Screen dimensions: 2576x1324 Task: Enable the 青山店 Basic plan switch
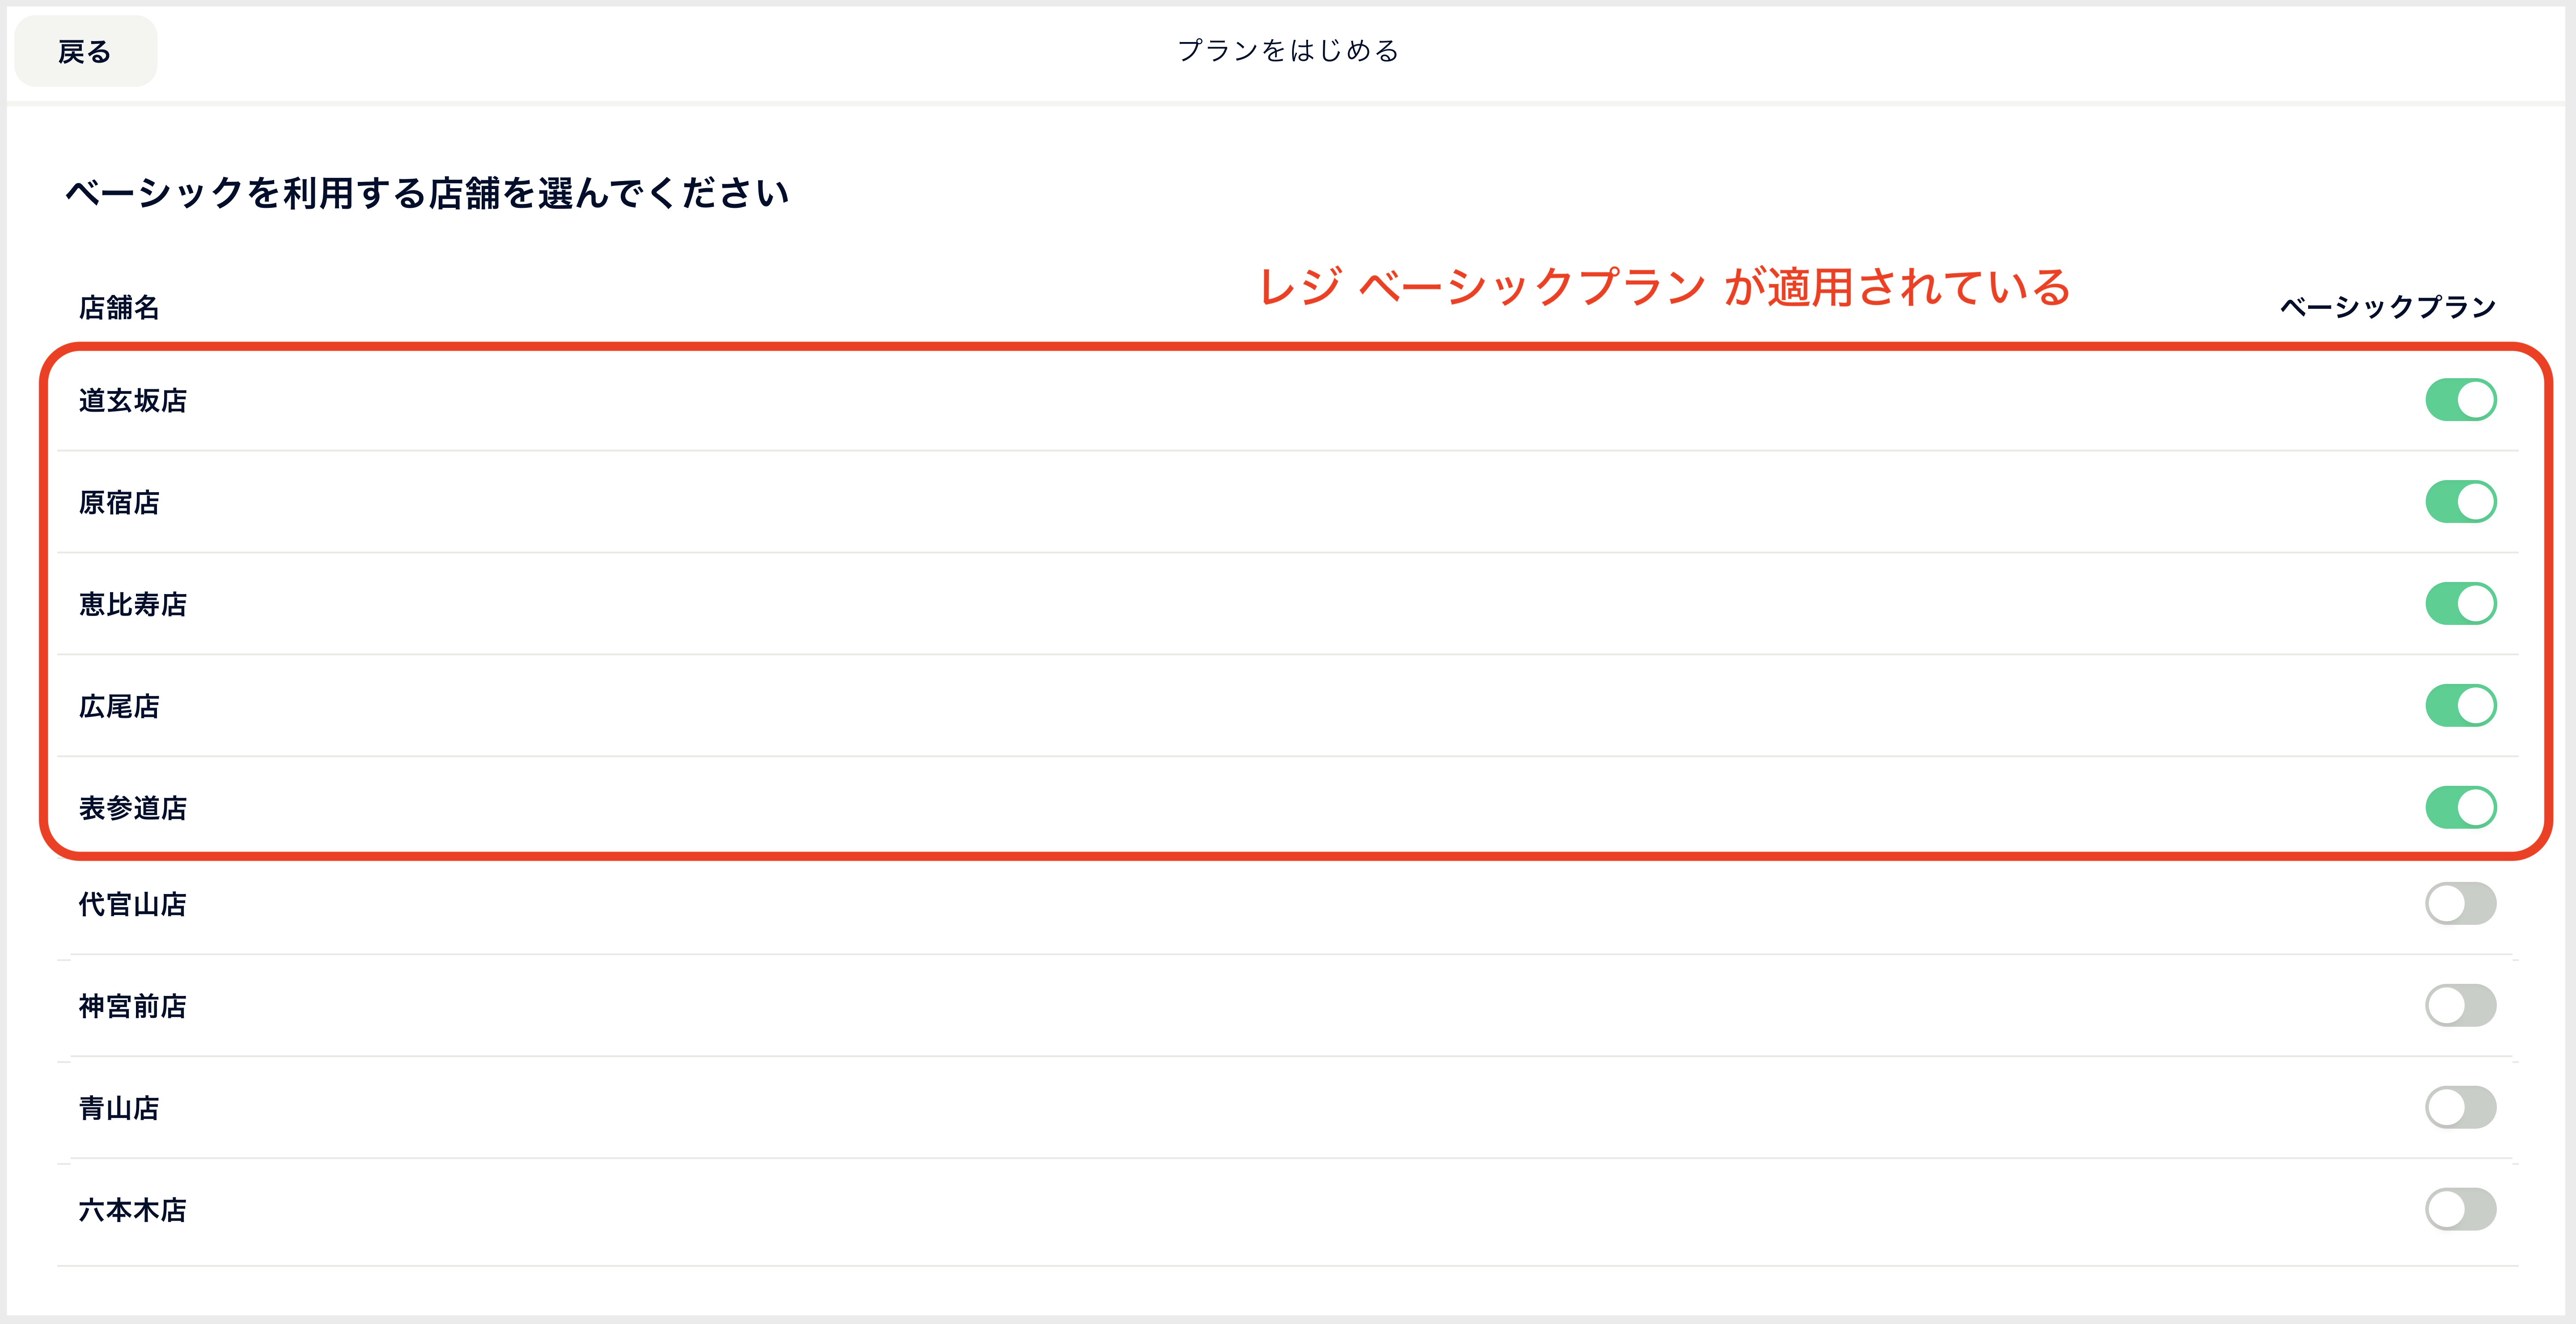2460,1107
